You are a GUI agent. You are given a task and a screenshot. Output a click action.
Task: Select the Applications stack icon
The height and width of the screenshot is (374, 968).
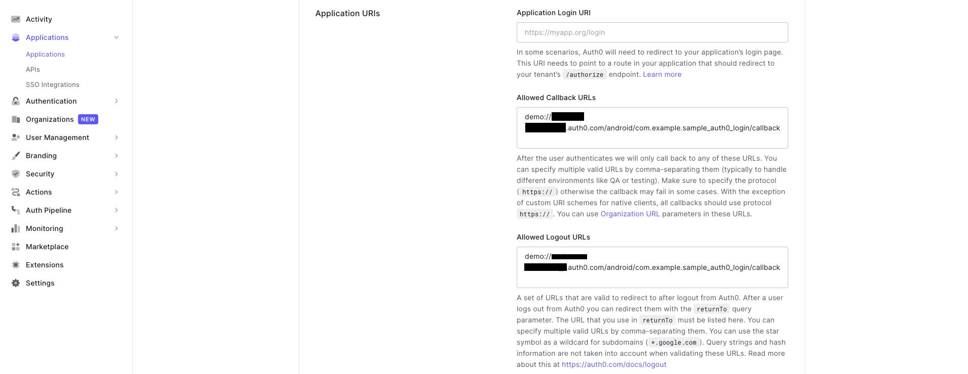click(16, 37)
